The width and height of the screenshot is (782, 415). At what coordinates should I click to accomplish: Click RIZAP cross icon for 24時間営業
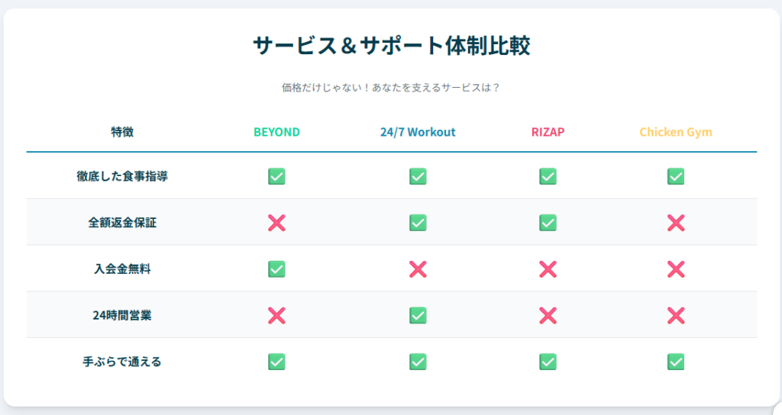(x=548, y=315)
